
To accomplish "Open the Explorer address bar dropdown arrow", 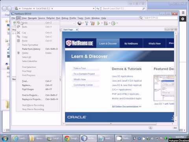I will click(x=94, y=9).
